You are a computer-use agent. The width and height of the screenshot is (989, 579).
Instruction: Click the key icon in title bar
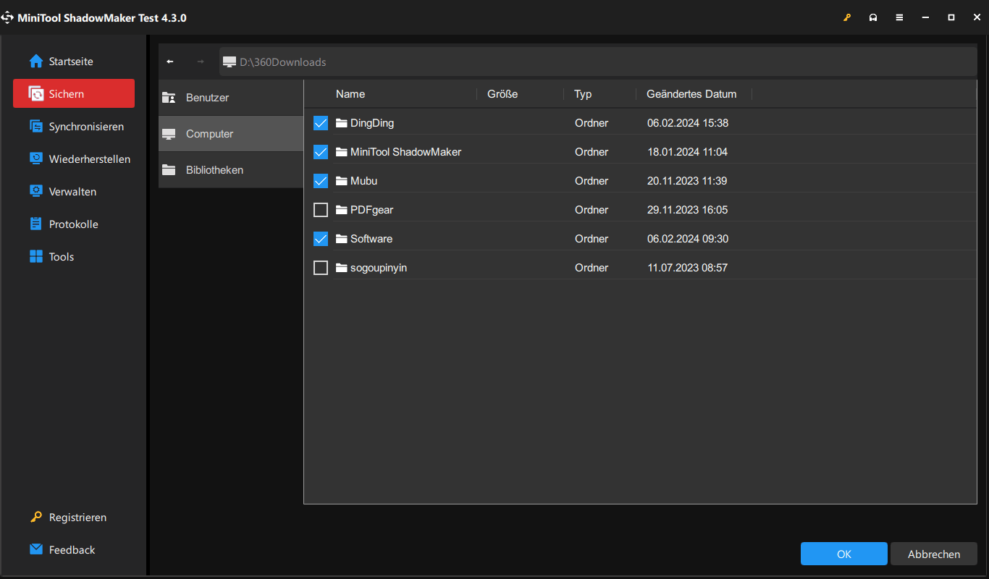(847, 17)
